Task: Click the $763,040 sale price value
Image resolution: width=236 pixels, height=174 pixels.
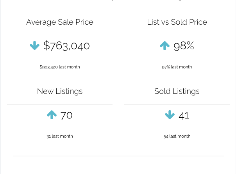Action: [67, 46]
